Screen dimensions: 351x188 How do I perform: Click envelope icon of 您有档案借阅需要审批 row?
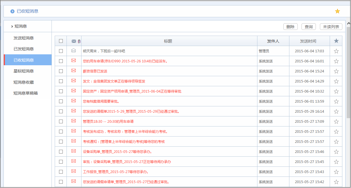click(73, 101)
